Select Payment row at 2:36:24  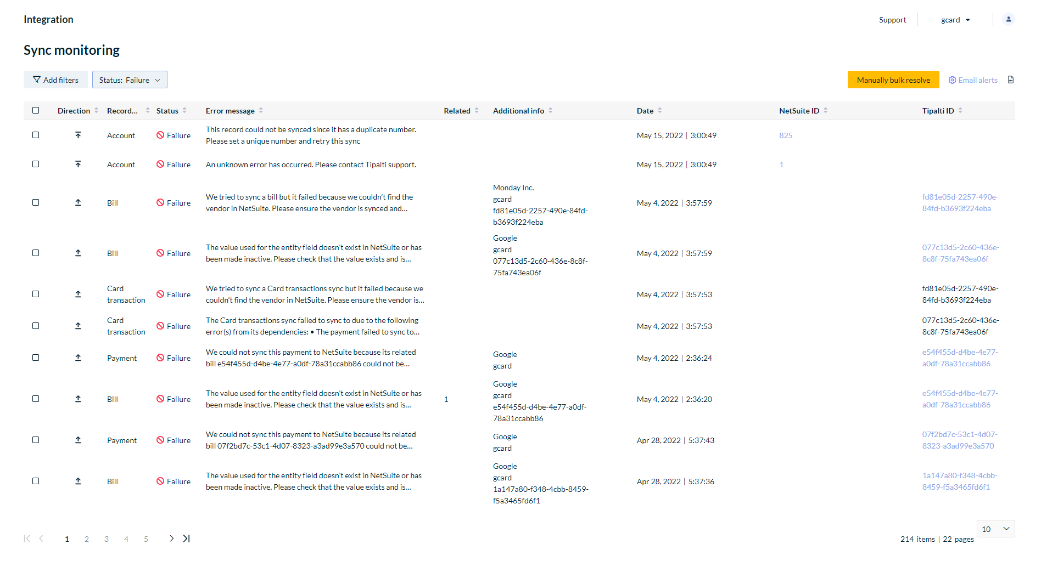pos(36,358)
